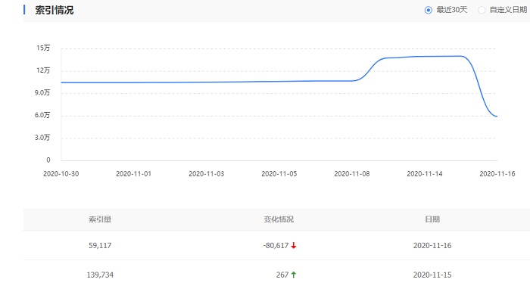Click the chart line start at 2020-10-30
Screen dimensions: 530x289
click(x=61, y=82)
